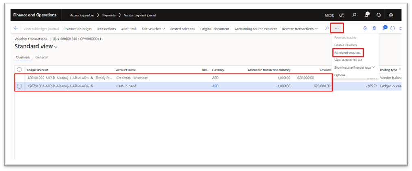Open the search icon in the black header
Viewport: 412px width, 171px height.
click(x=354, y=15)
